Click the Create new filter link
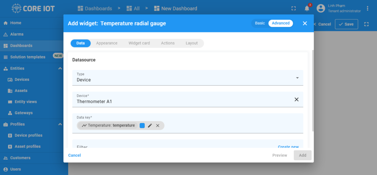 288,147
